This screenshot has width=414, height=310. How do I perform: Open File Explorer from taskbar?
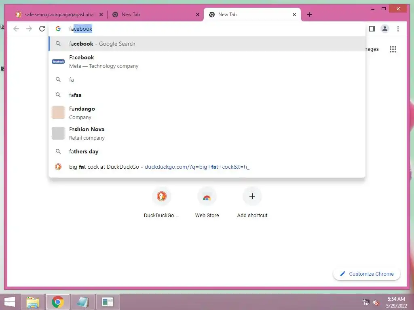click(x=33, y=302)
